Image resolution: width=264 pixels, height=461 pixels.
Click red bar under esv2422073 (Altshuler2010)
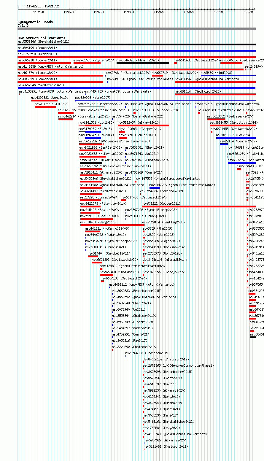tap(90, 206)
